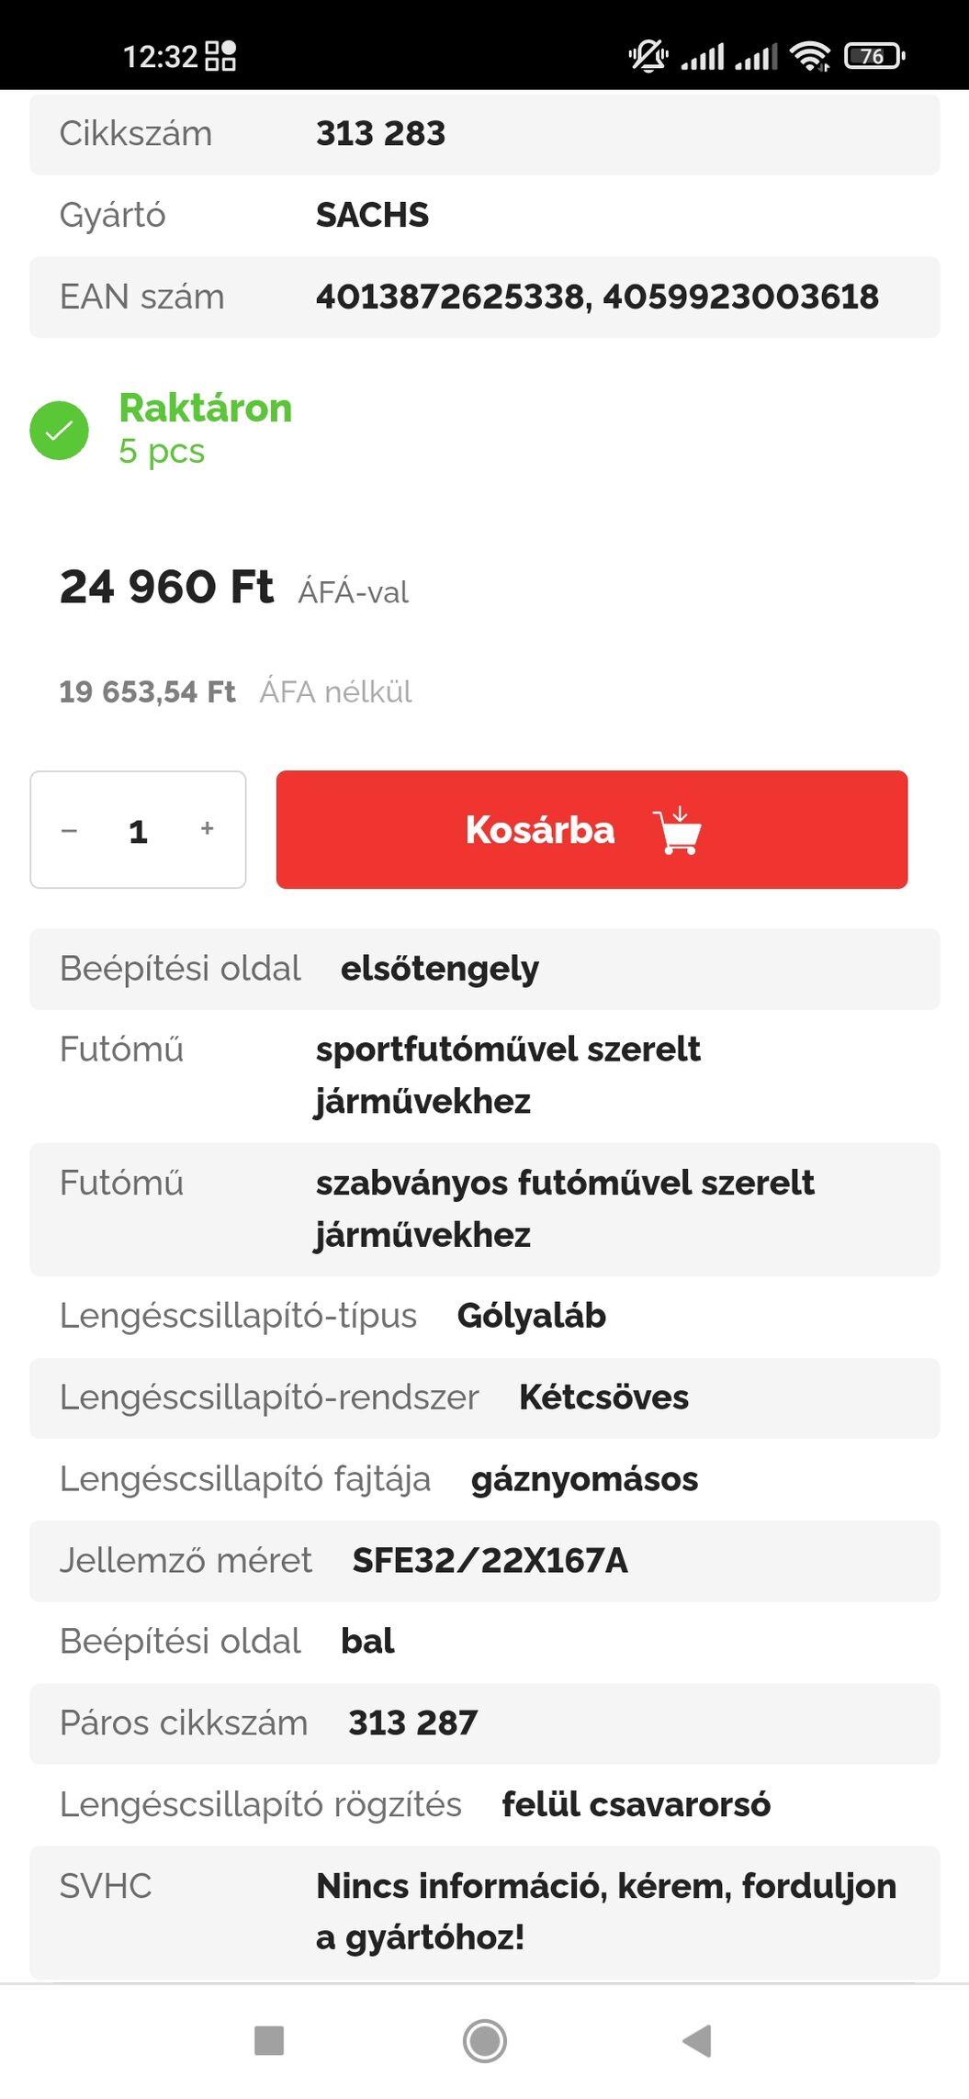Tap the muted bell status icon

[648, 56]
